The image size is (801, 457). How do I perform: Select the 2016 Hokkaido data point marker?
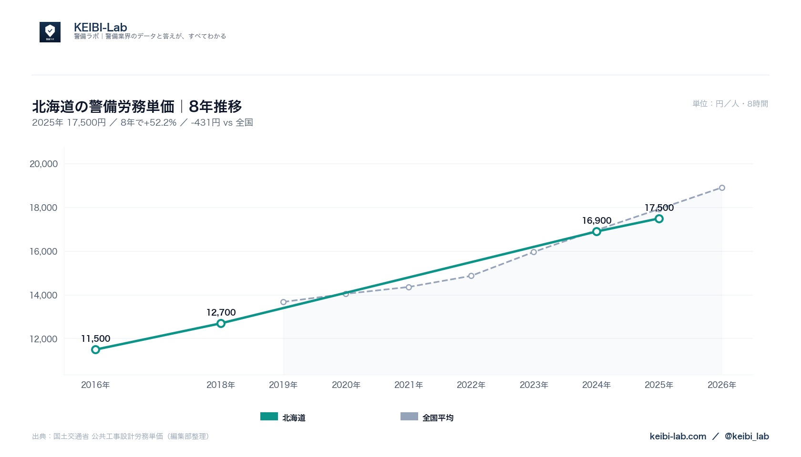tap(95, 349)
